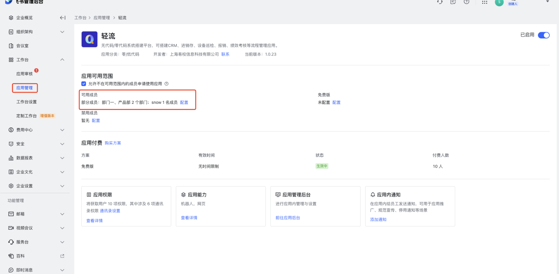Viewport: 559px width, 274px height.
Task: Open the help question-mark icon in top bar
Action: pyautogui.click(x=466, y=2)
